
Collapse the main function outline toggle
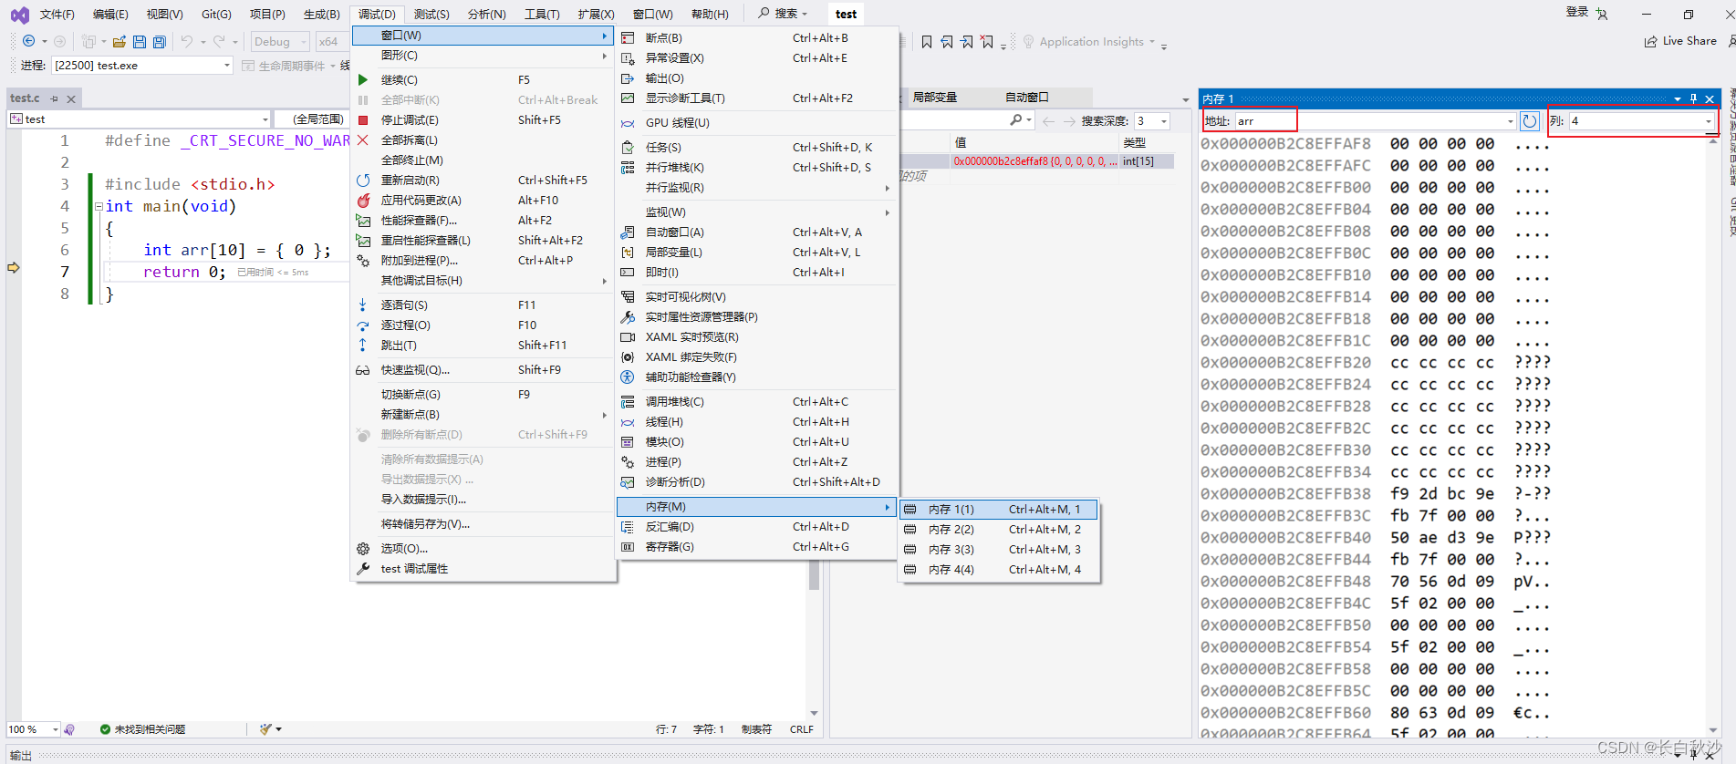pos(99,206)
